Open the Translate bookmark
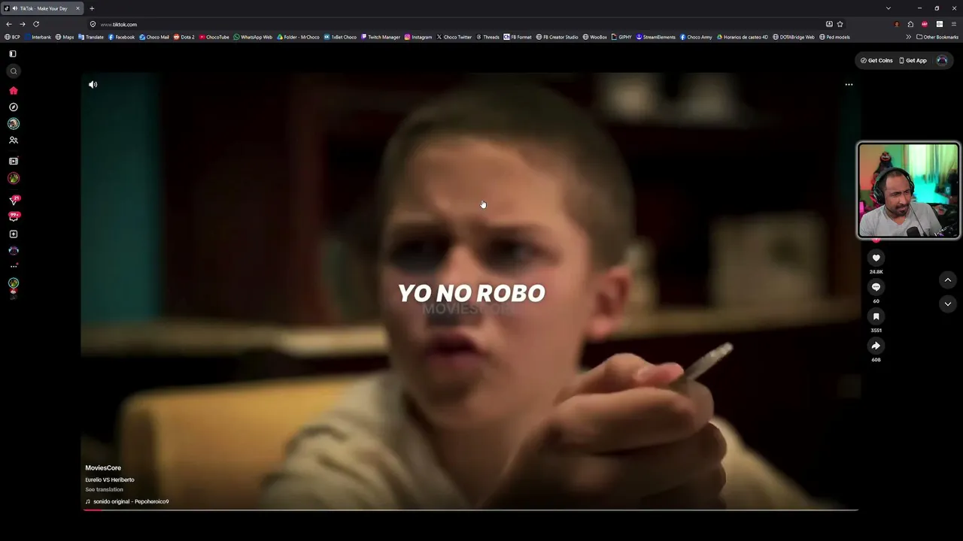Screen dimensions: 963x541 point(91,37)
